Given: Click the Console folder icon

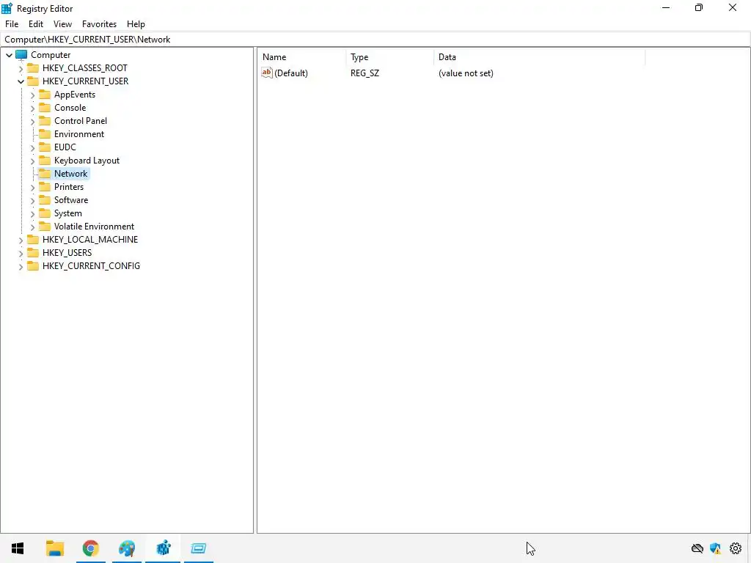Looking at the screenshot, I should click(45, 107).
